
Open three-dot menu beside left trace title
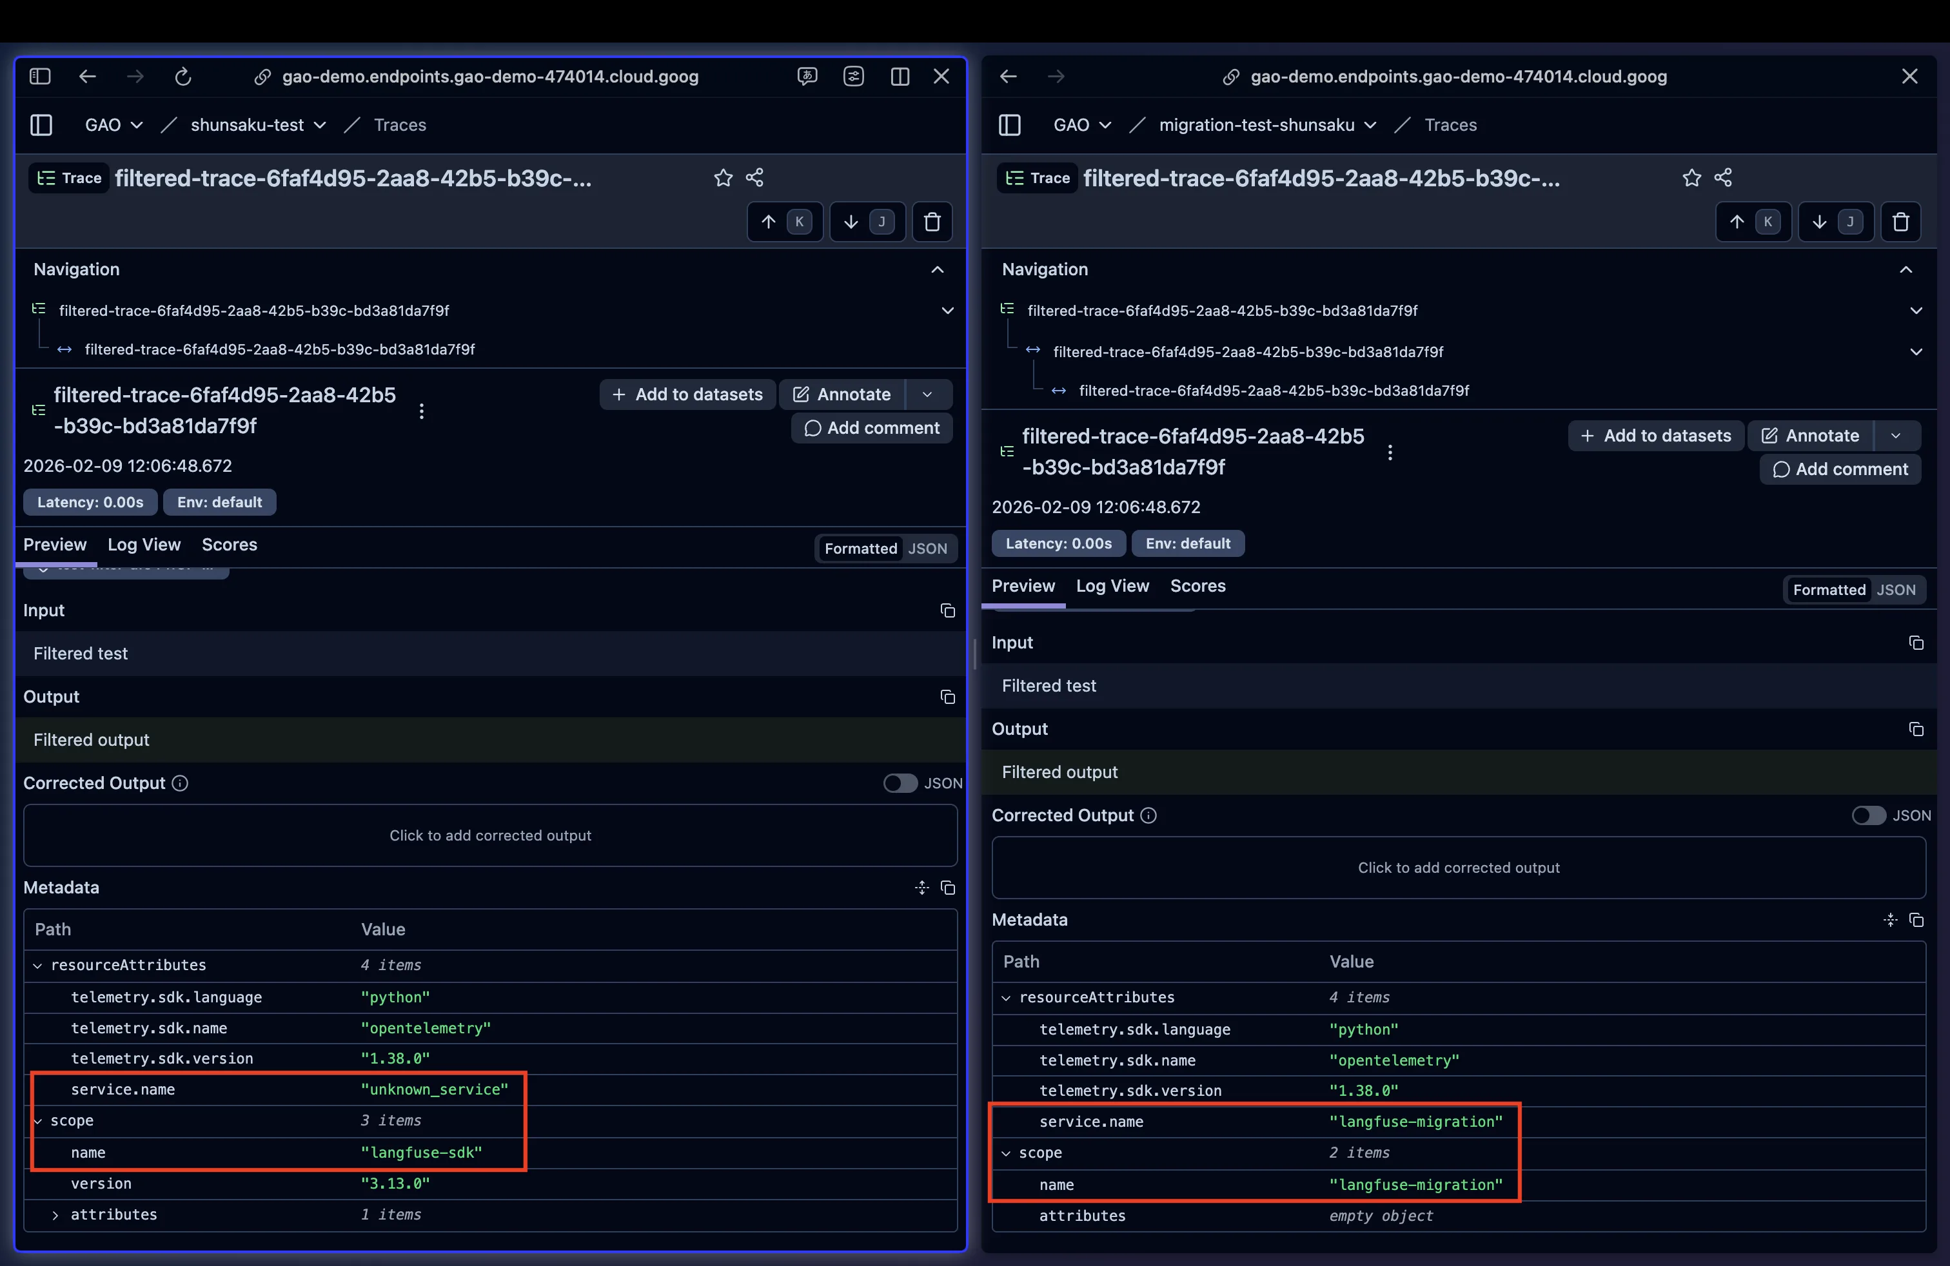point(422,411)
